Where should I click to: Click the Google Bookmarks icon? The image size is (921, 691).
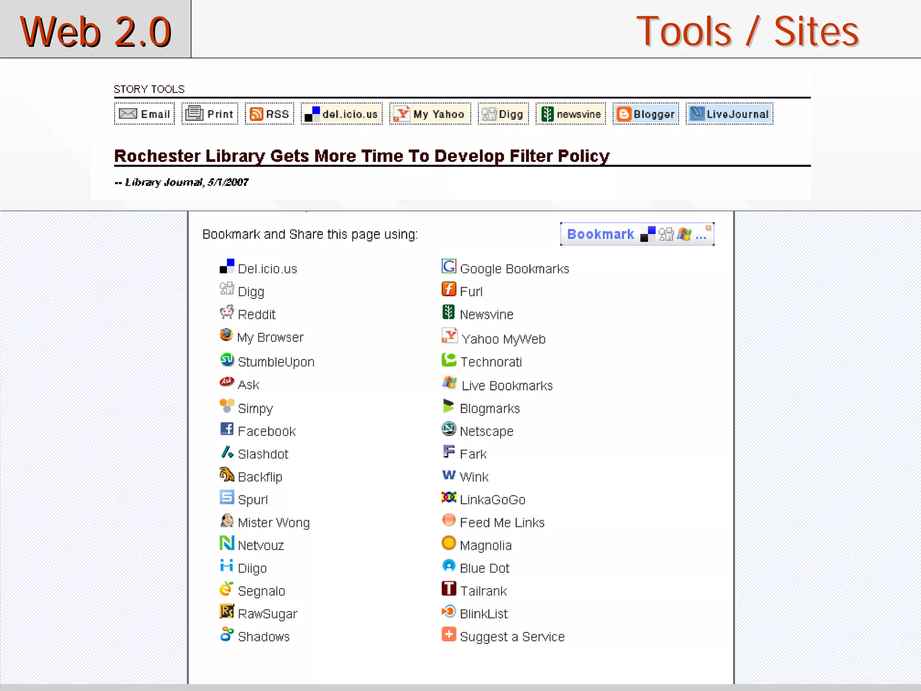click(x=448, y=266)
